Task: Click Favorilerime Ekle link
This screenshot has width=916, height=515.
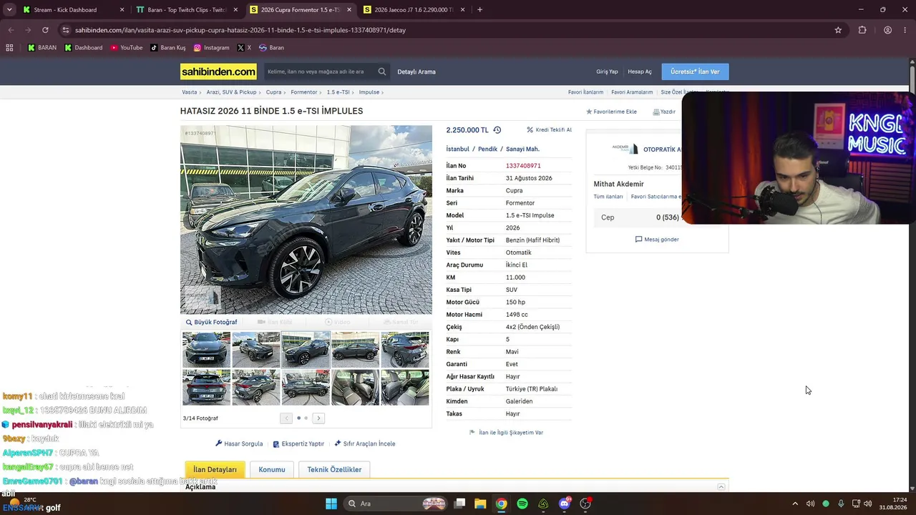Action: [611, 112]
